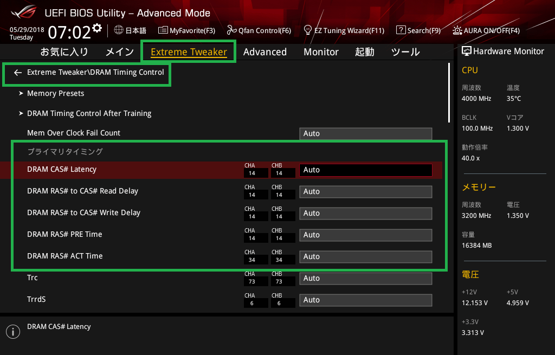Screen dimensions: 555x355
Task: Select the Trc Auto value field
Action: point(366,278)
